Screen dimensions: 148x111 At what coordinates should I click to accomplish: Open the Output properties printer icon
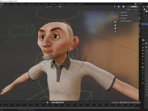(143, 51)
